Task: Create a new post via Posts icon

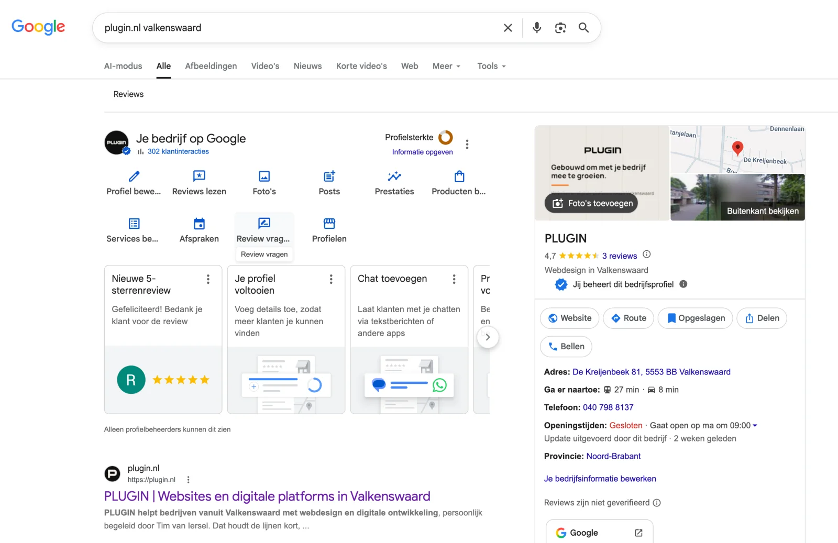Action: (329, 176)
